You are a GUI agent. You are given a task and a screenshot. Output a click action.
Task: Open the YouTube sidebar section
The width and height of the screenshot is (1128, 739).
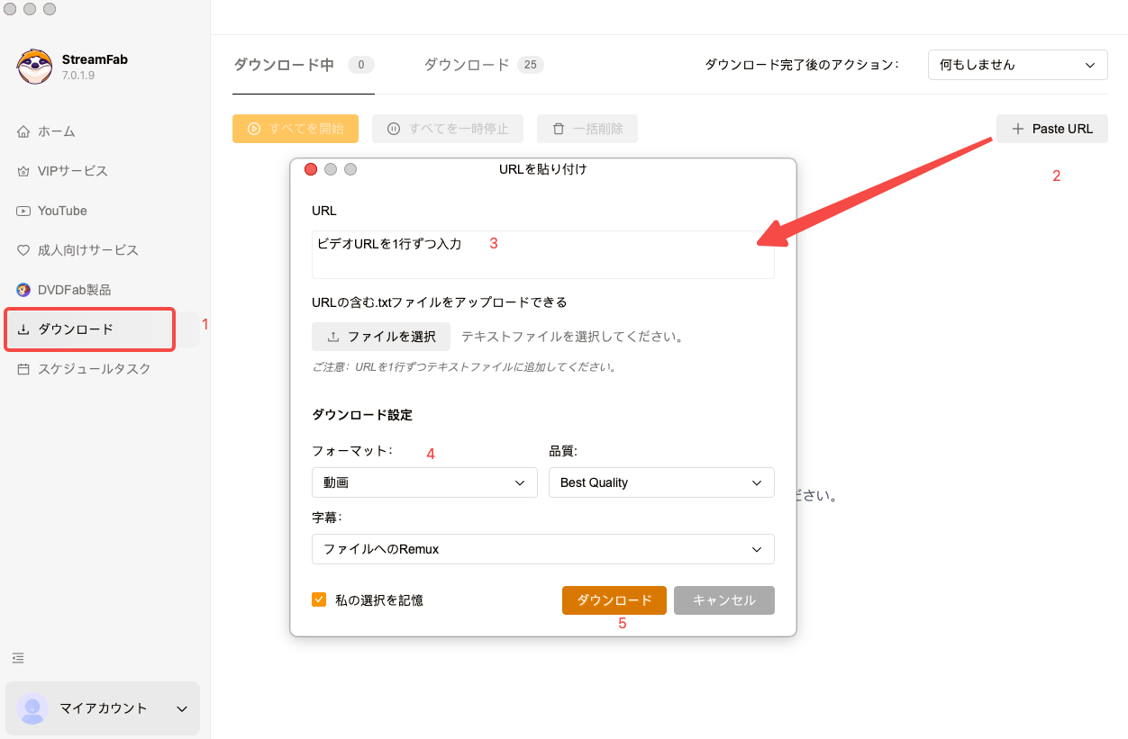(103, 211)
